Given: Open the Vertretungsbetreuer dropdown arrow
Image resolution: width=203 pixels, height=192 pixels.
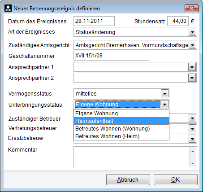Looking at the screenshot, I should [192, 128].
